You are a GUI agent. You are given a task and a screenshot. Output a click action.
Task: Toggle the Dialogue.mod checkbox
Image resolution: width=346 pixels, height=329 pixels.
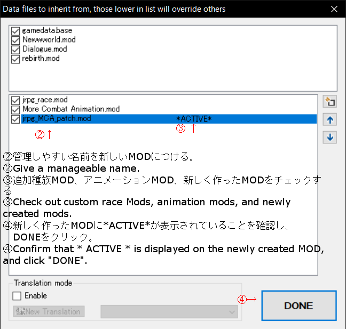(x=15, y=49)
